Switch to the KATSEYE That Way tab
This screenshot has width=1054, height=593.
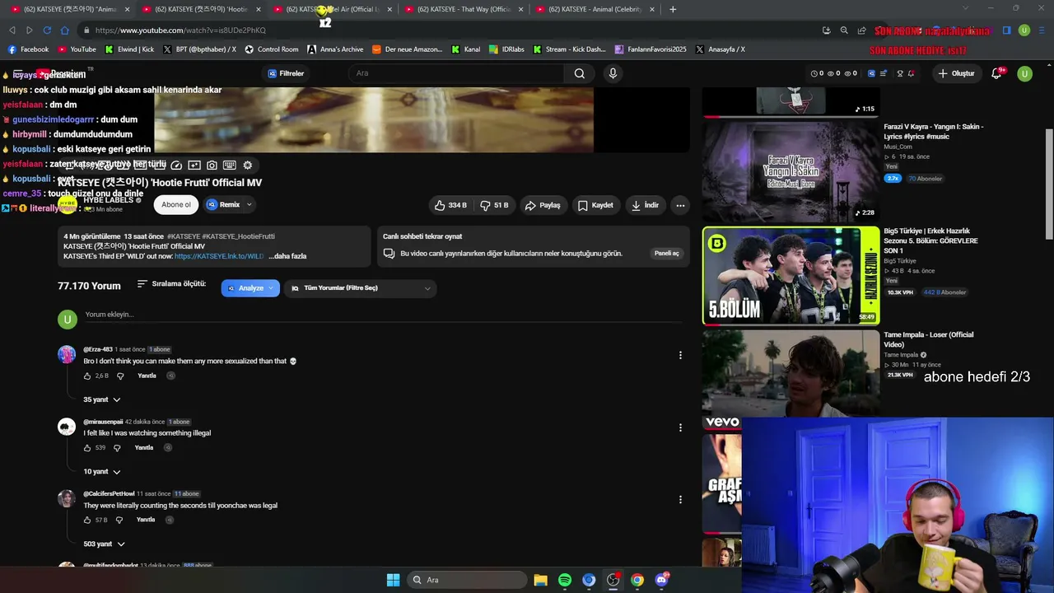point(464,9)
